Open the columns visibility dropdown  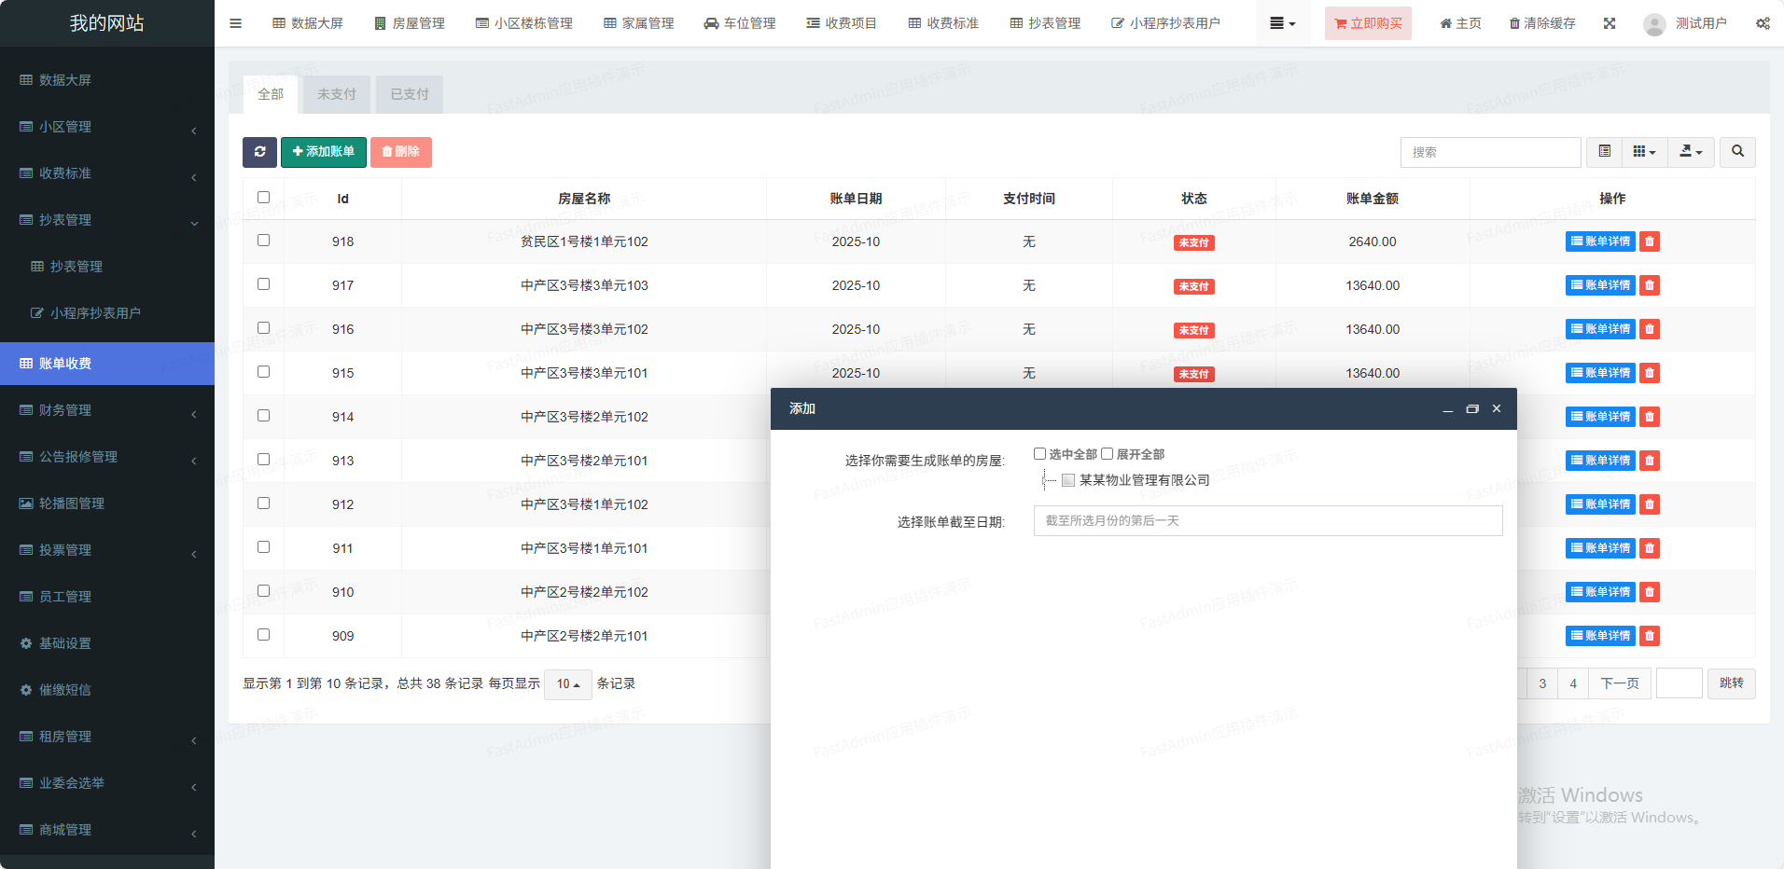[1644, 152]
